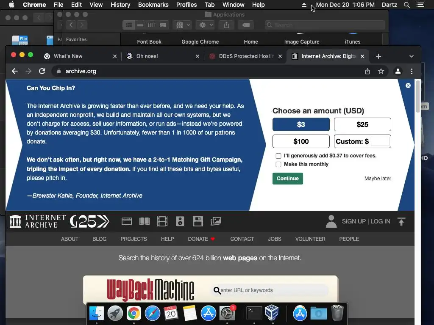Click the page's vertical scrollbar
This screenshot has width=434, height=325.
(417, 97)
